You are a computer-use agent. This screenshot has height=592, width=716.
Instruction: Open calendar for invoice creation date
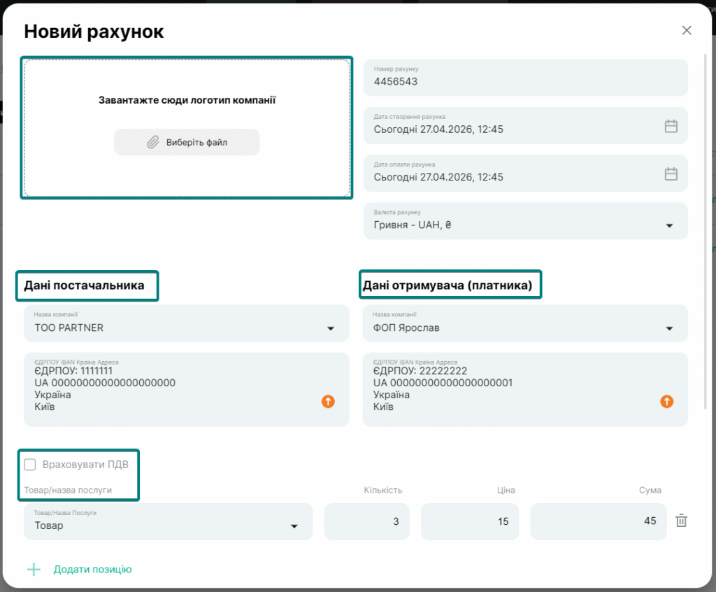671,127
